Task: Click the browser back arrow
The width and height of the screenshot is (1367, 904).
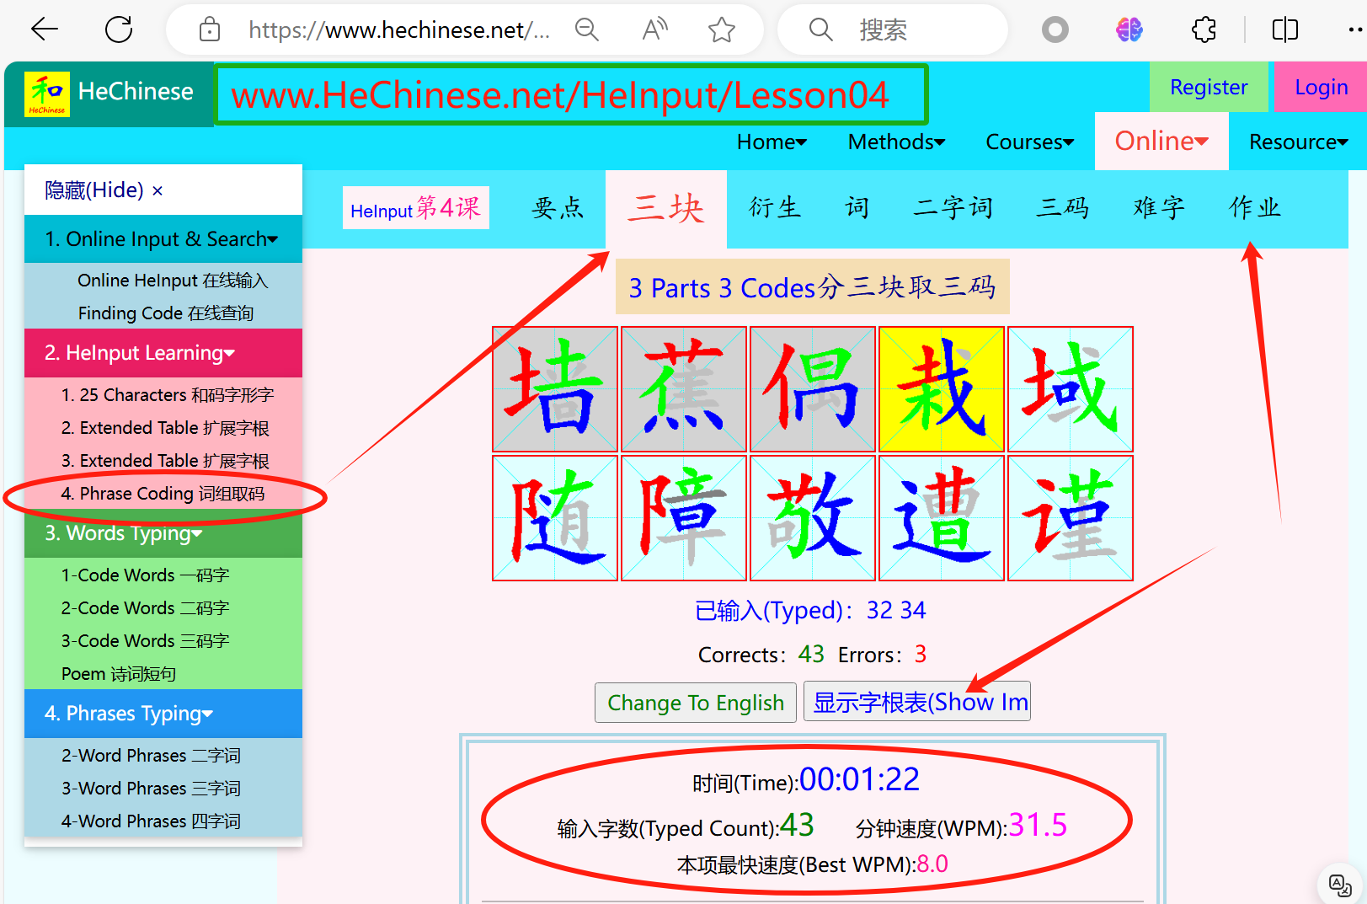Action: [44, 29]
